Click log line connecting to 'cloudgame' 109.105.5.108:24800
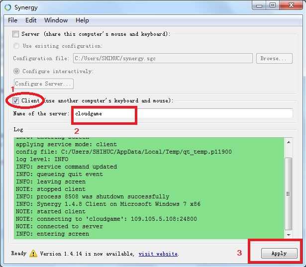Image resolution: width=306 pixels, height=267 pixels. tap(106, 219)
